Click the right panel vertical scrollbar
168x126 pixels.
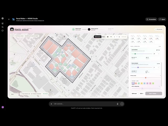coord(161,74)
